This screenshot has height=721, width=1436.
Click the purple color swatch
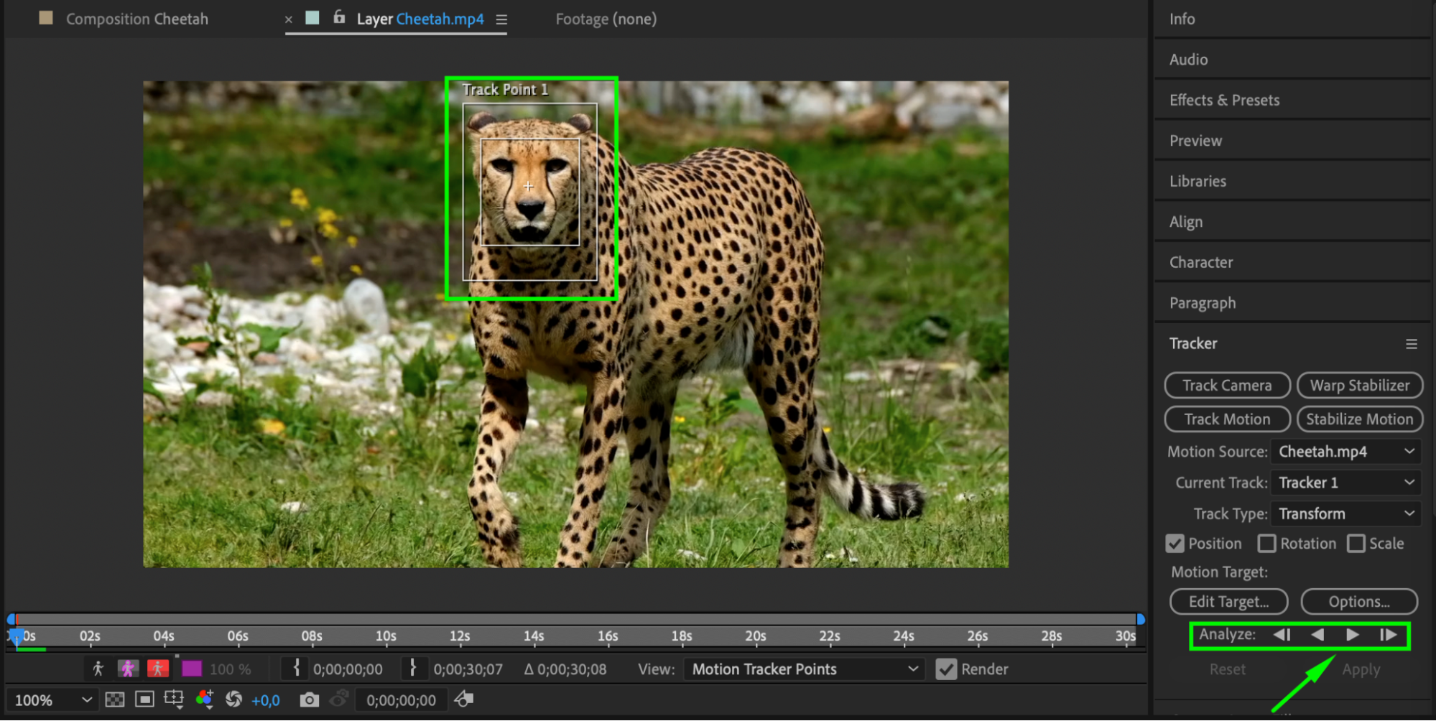tap(192, 669)
